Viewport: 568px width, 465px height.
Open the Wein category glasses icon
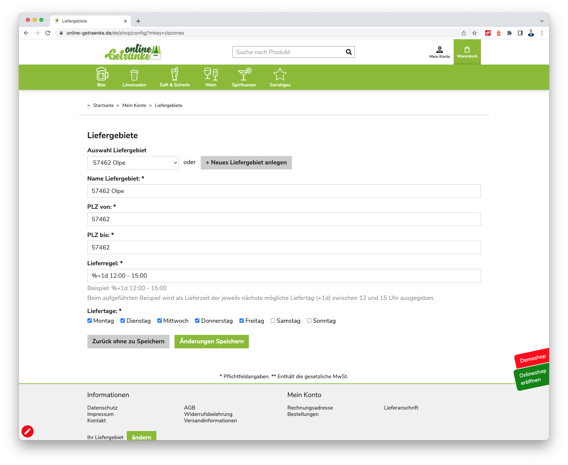pyautogui.click(x=211, y=74)
